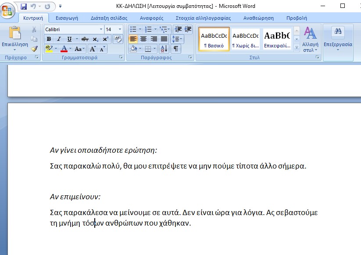Click the Format Painter brush icon
361x255 pixels.
click(34, 49)
